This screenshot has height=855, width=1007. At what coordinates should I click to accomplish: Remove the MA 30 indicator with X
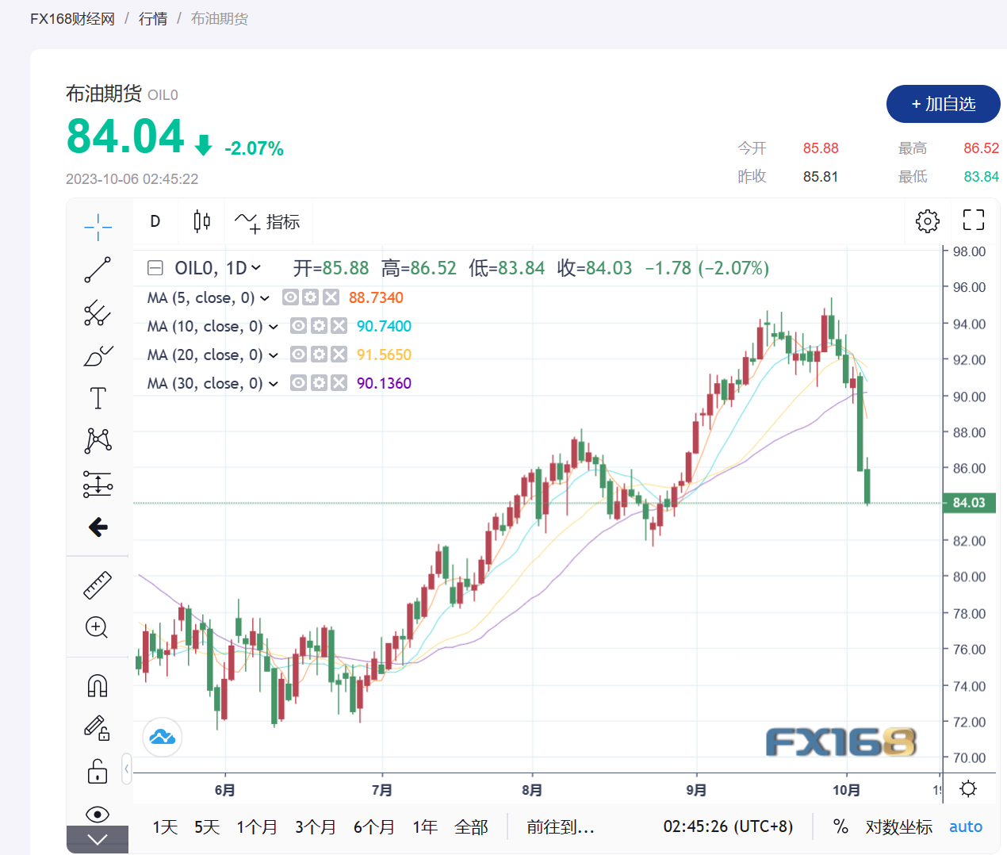[x=339, y=383]
